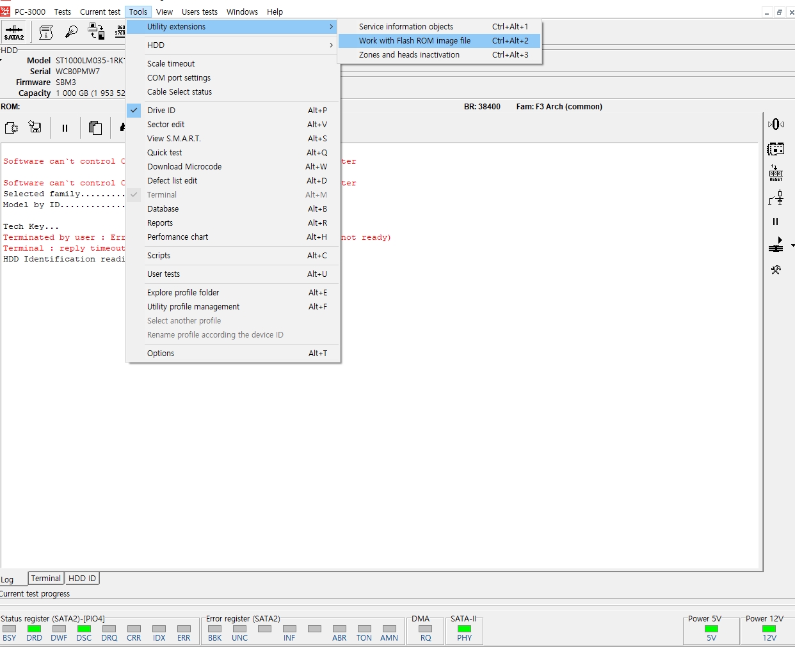Image resolution: width=795 pixels, height=647 pixels.
Task: Expand the HDD submenu in Tools menu
Action: (x=233, y=45)
